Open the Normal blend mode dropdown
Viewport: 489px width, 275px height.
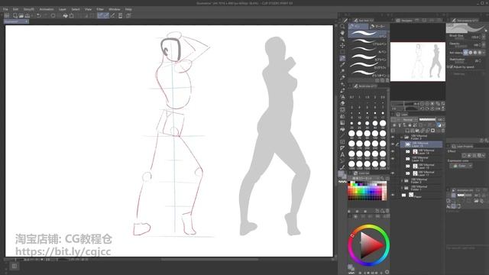click(410, 120)
